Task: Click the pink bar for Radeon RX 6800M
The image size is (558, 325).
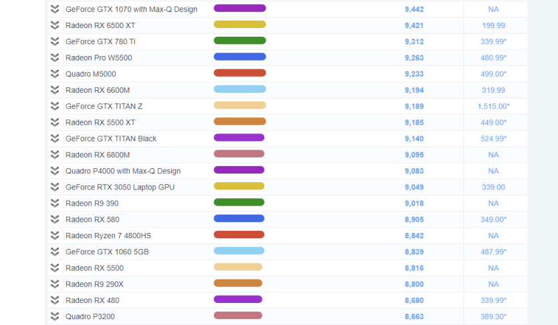Action: pyautogui.click(x=239, y=153)
